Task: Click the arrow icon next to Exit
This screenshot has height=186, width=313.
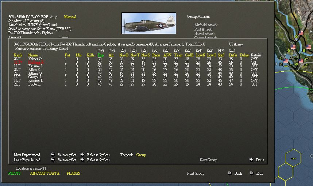Action: [x=251, y=173]
